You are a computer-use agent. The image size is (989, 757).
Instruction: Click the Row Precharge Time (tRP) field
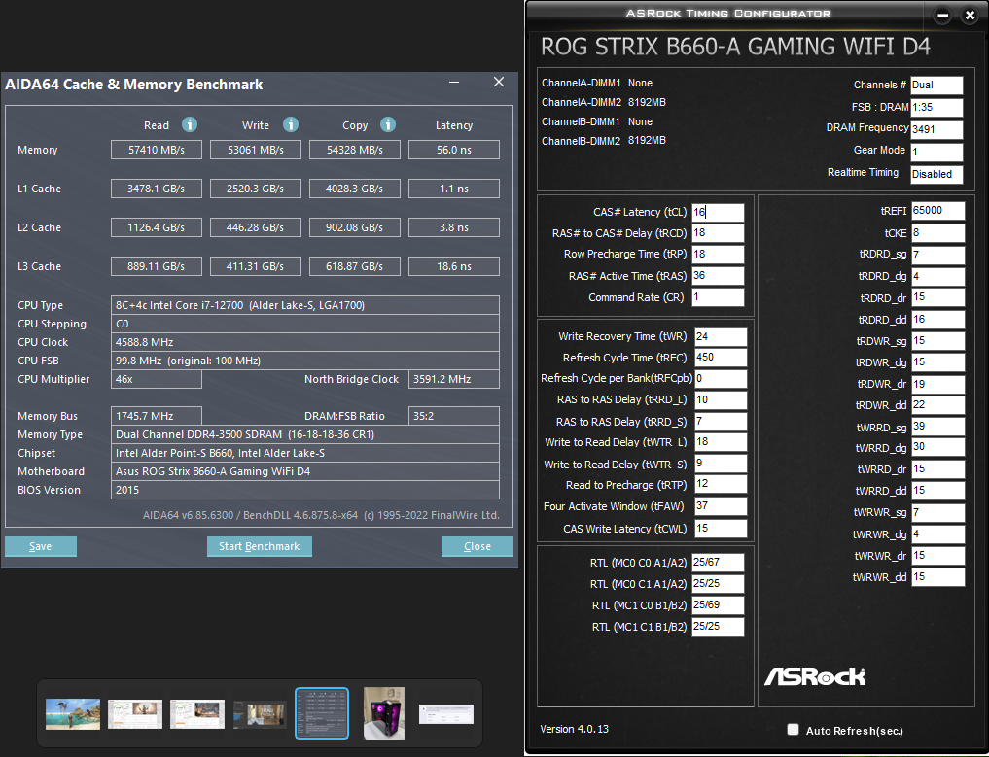pos(718,255)
